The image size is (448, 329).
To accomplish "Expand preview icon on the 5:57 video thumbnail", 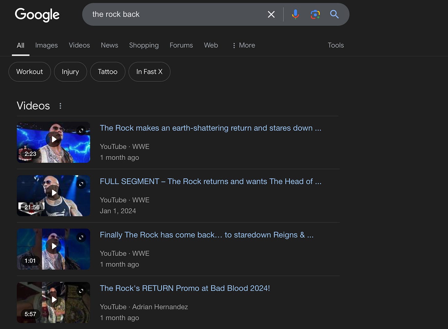I will pyautogui.click(x=81, y=291).
